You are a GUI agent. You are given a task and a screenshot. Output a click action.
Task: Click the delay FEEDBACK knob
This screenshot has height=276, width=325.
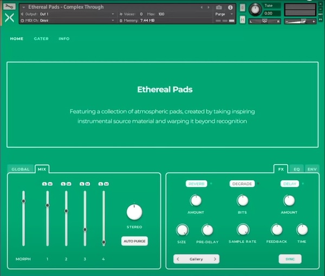277,229
